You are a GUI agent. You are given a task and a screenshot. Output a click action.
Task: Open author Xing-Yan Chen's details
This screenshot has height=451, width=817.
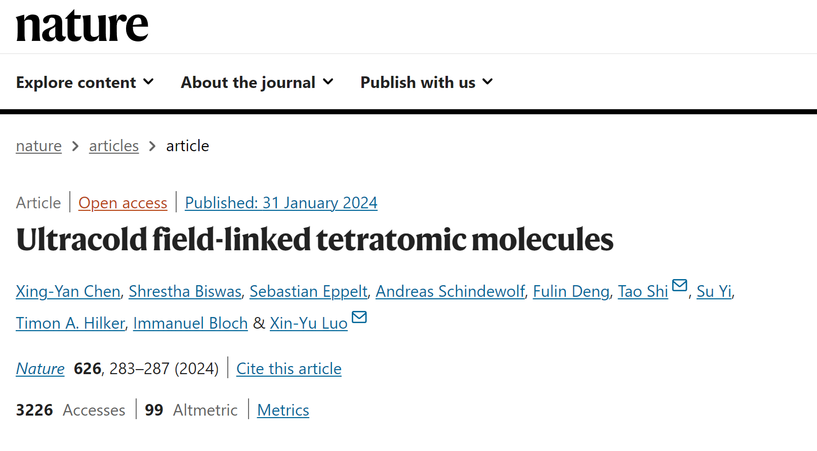click(x=68, y=292)
